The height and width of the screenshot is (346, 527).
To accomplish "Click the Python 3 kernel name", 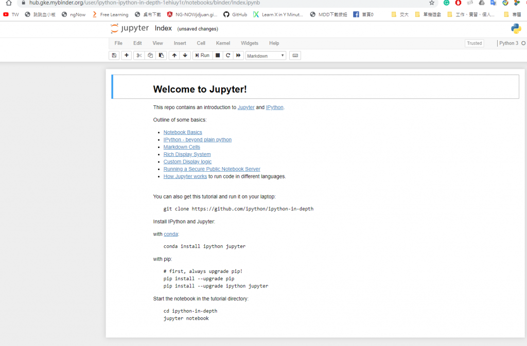I will point(508,43).
